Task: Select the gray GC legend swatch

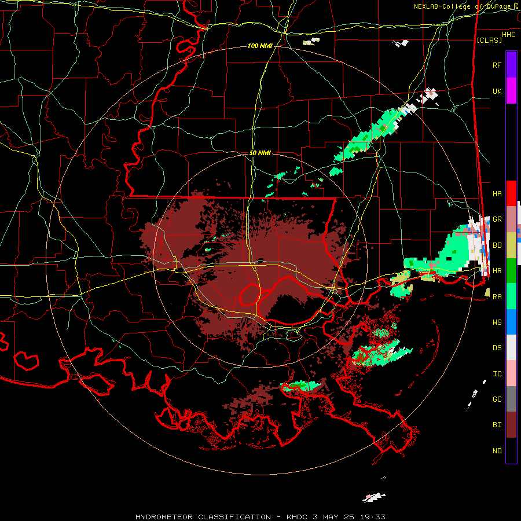Action: pos(511,399)
